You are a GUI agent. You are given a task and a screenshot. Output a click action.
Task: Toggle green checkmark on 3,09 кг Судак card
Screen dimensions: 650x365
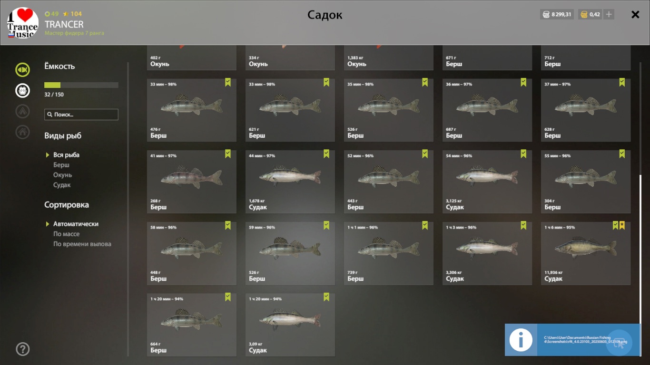point(326,297)
